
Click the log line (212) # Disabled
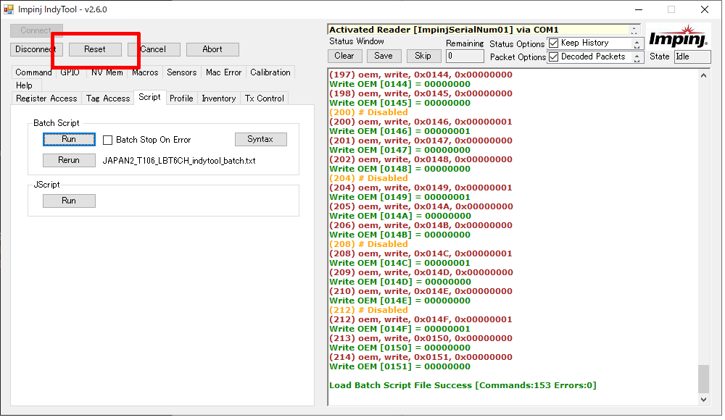pos(368,311)
